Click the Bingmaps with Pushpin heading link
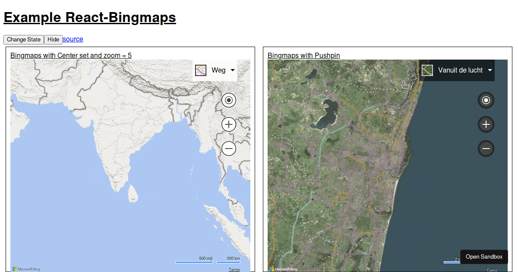The width and height of the screenshot is (518, 272). click(303, 55)
